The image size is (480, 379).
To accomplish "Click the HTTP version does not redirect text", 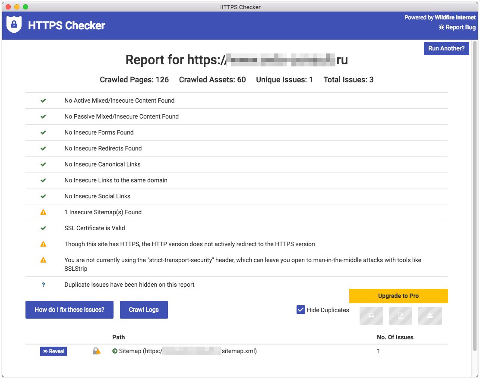I will click(x=189, y=244).
